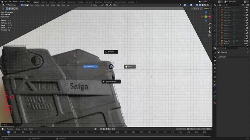Screen dimensions: 250x140
Task: Enable edge select mode
Action: (x=25, y=5)
